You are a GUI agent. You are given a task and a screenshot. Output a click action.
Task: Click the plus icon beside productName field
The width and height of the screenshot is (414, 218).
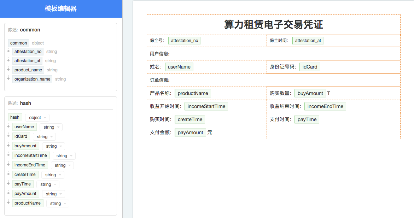coord(8,203)
